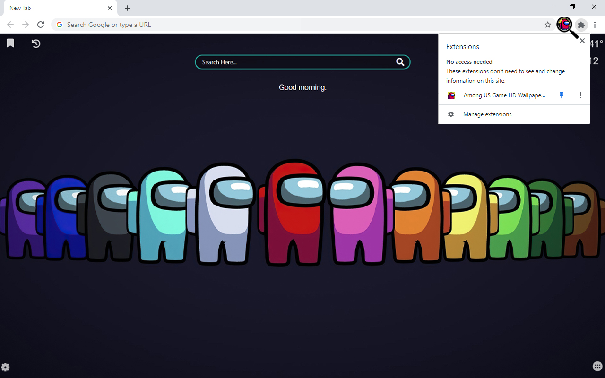This screenshot has height=378, width=605.
Task: Open page settings gear in the bottom corner
Action: 5,367
